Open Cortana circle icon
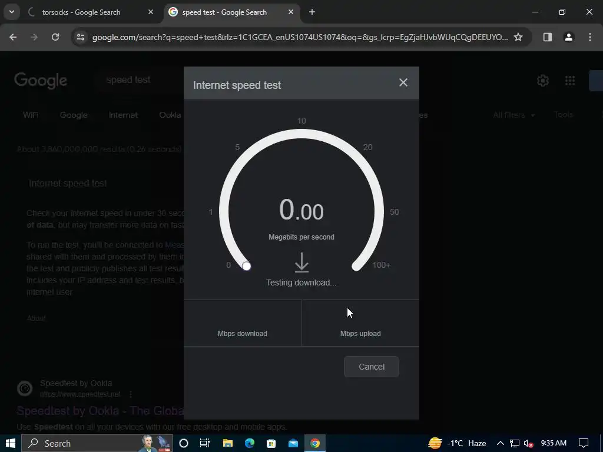Viewport: 603px width, 452px height. 184,443
